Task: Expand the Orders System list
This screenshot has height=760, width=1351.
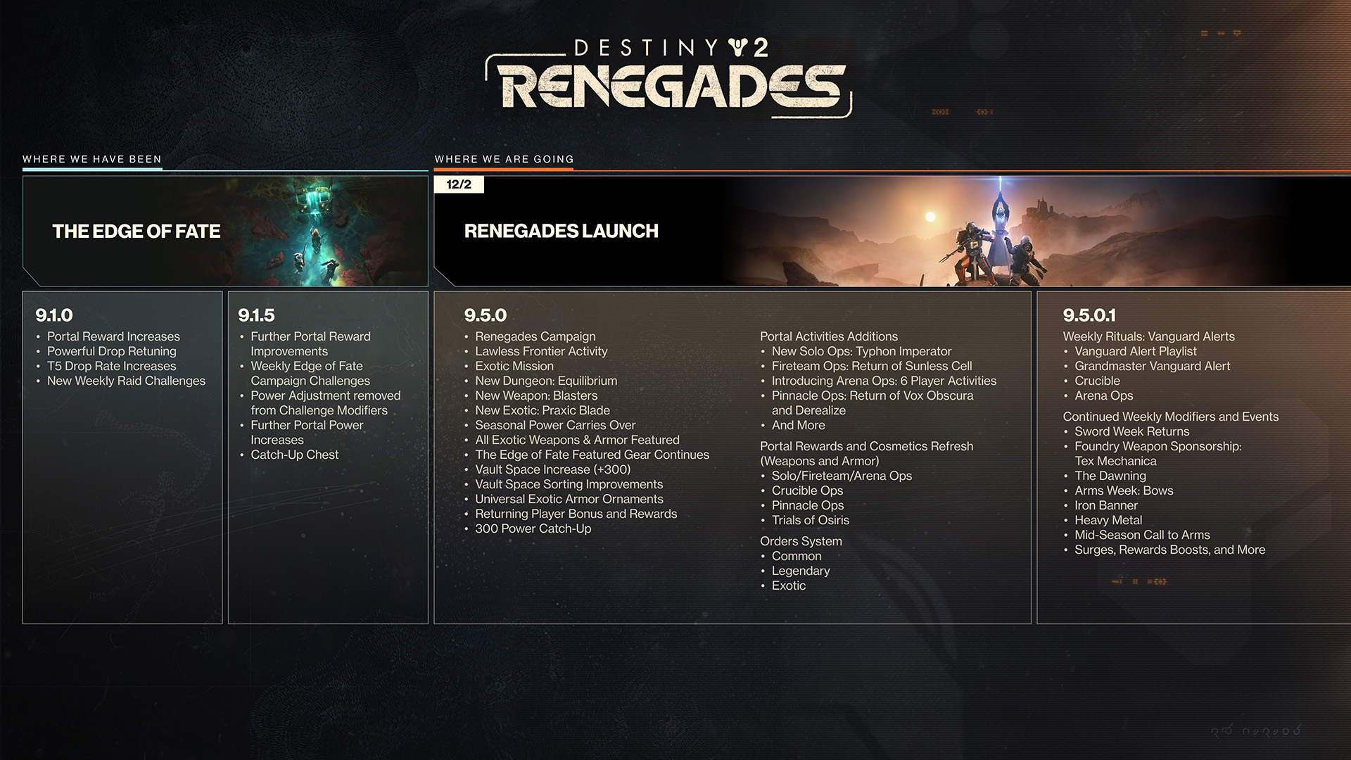Action: coord(800,541)
